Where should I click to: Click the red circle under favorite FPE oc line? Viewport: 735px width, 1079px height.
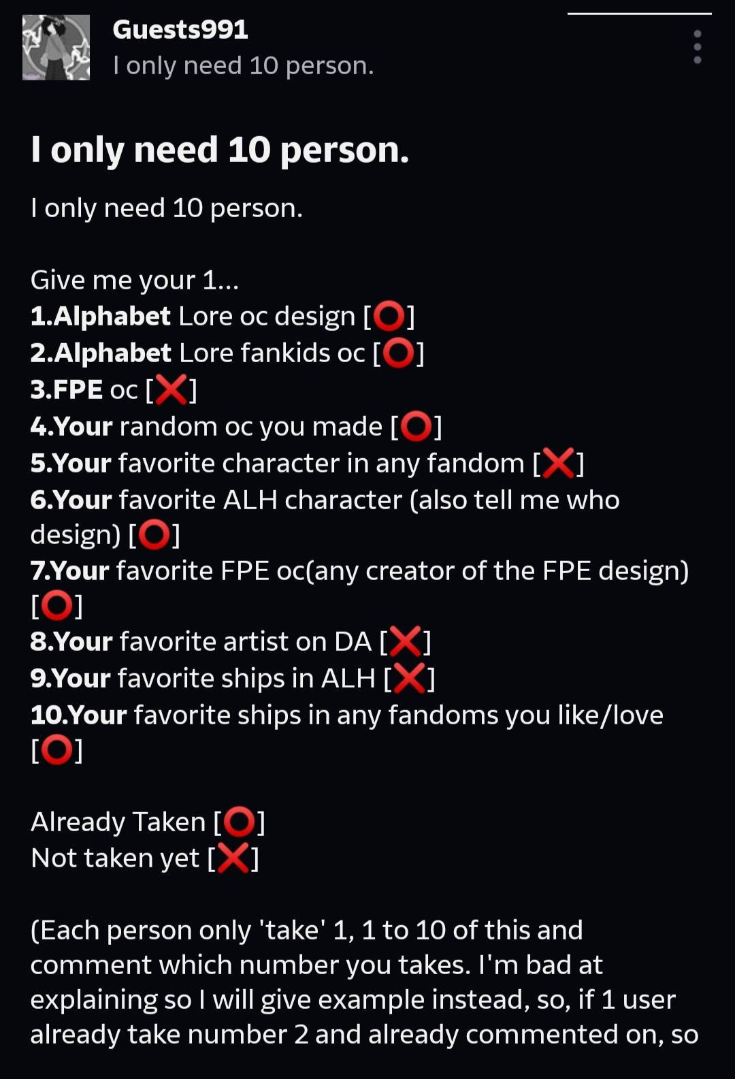[x=57, y=605]
